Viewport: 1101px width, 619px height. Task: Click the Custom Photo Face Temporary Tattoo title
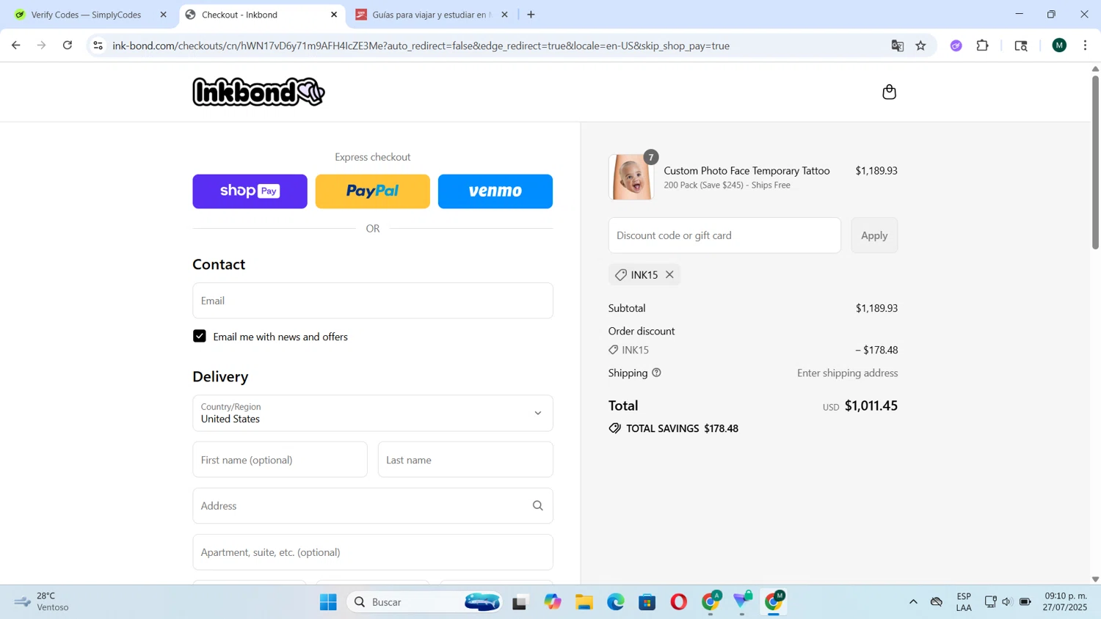coord(746,170)
